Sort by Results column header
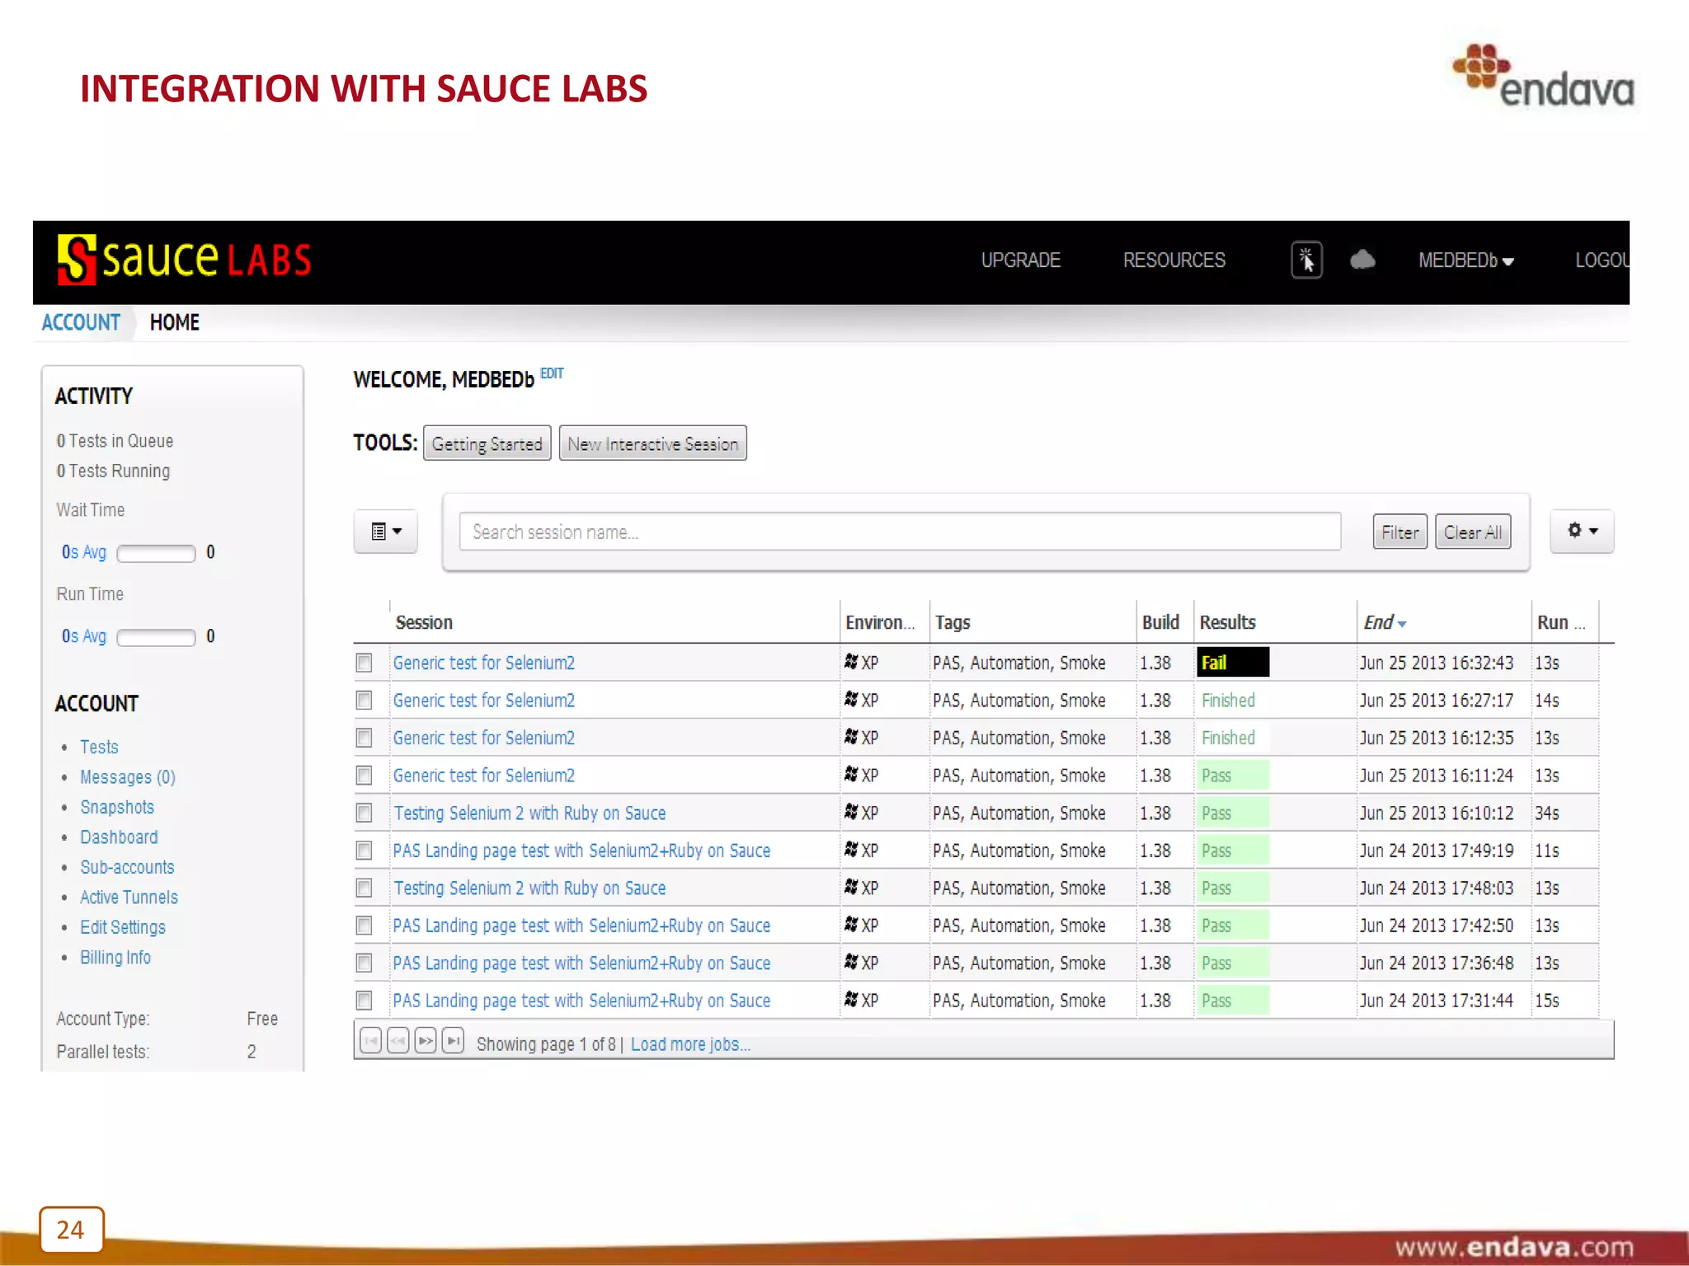This screenshot has width=1689, height=1266. (x=1227, y=623)
